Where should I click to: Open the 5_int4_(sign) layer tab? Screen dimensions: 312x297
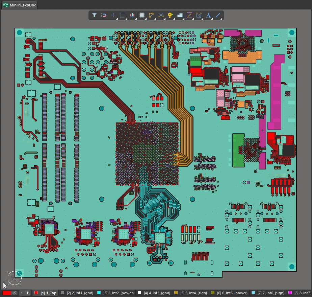tap(193, 293)
